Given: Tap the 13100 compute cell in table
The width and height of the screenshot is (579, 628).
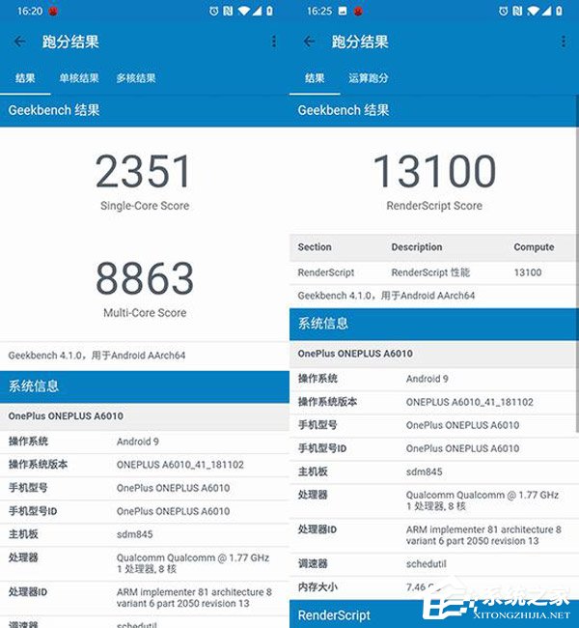Looking at the screenshot, I should tap(528, 272).
